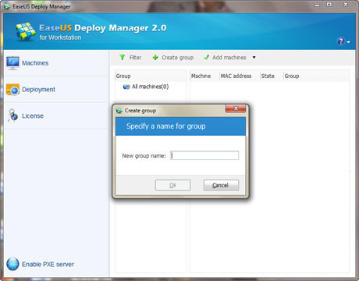
Task: Focus the New group name input field
Action: [x=204, y=155]
